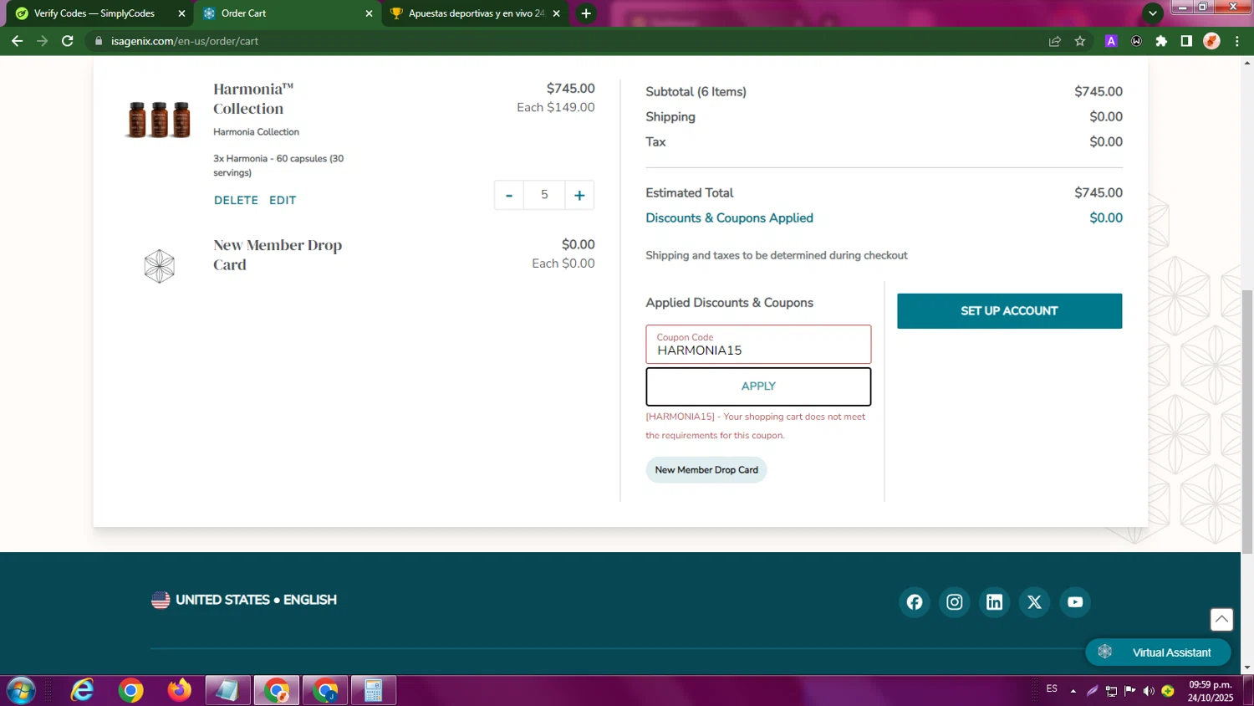Edit the Harmonia Collection item

click(283, 200)
